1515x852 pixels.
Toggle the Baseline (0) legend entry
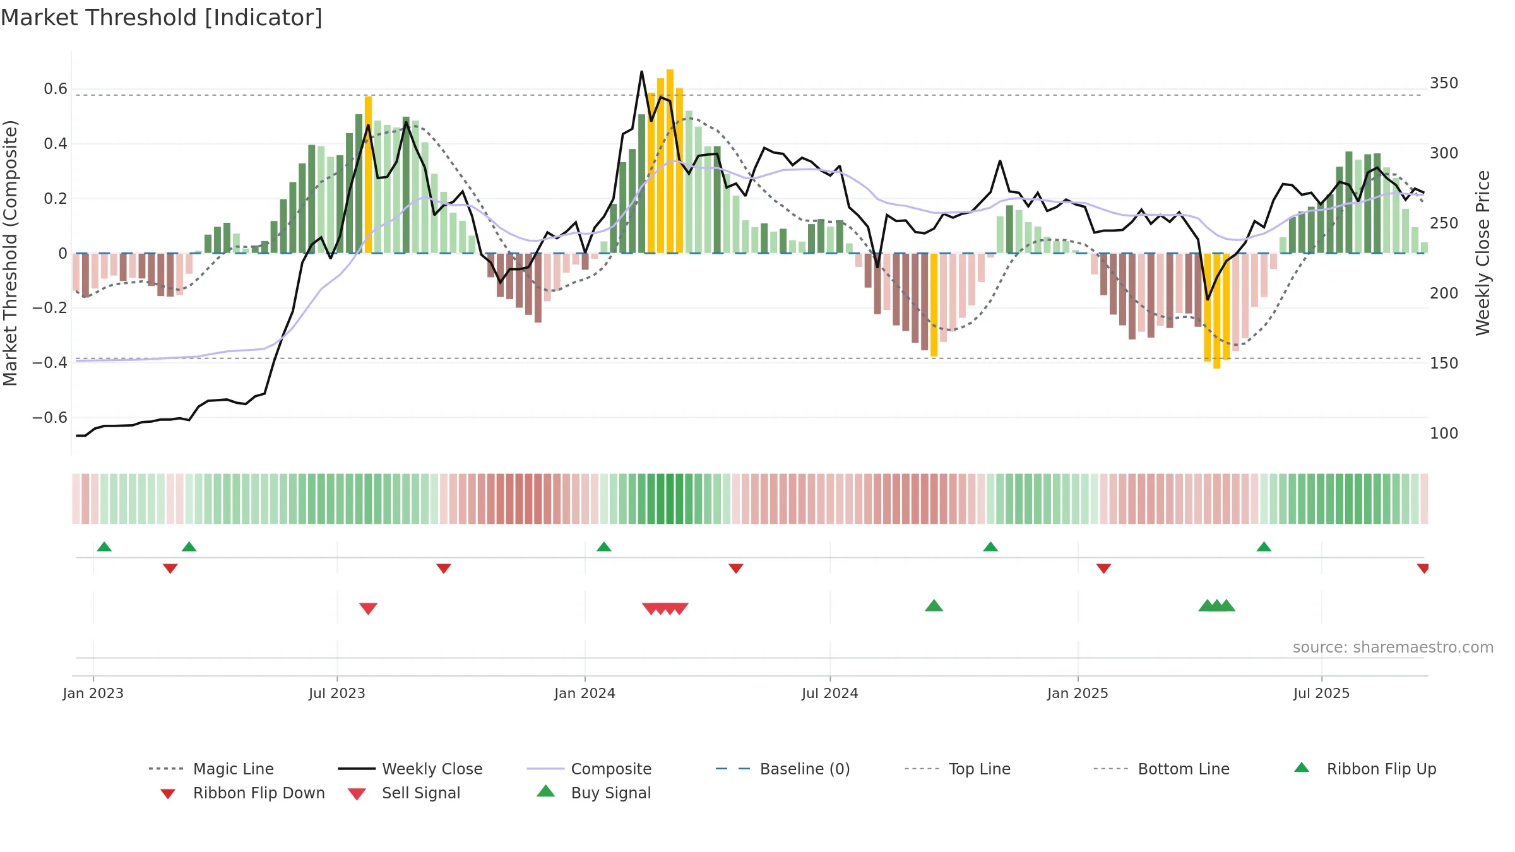pos(783,769)
